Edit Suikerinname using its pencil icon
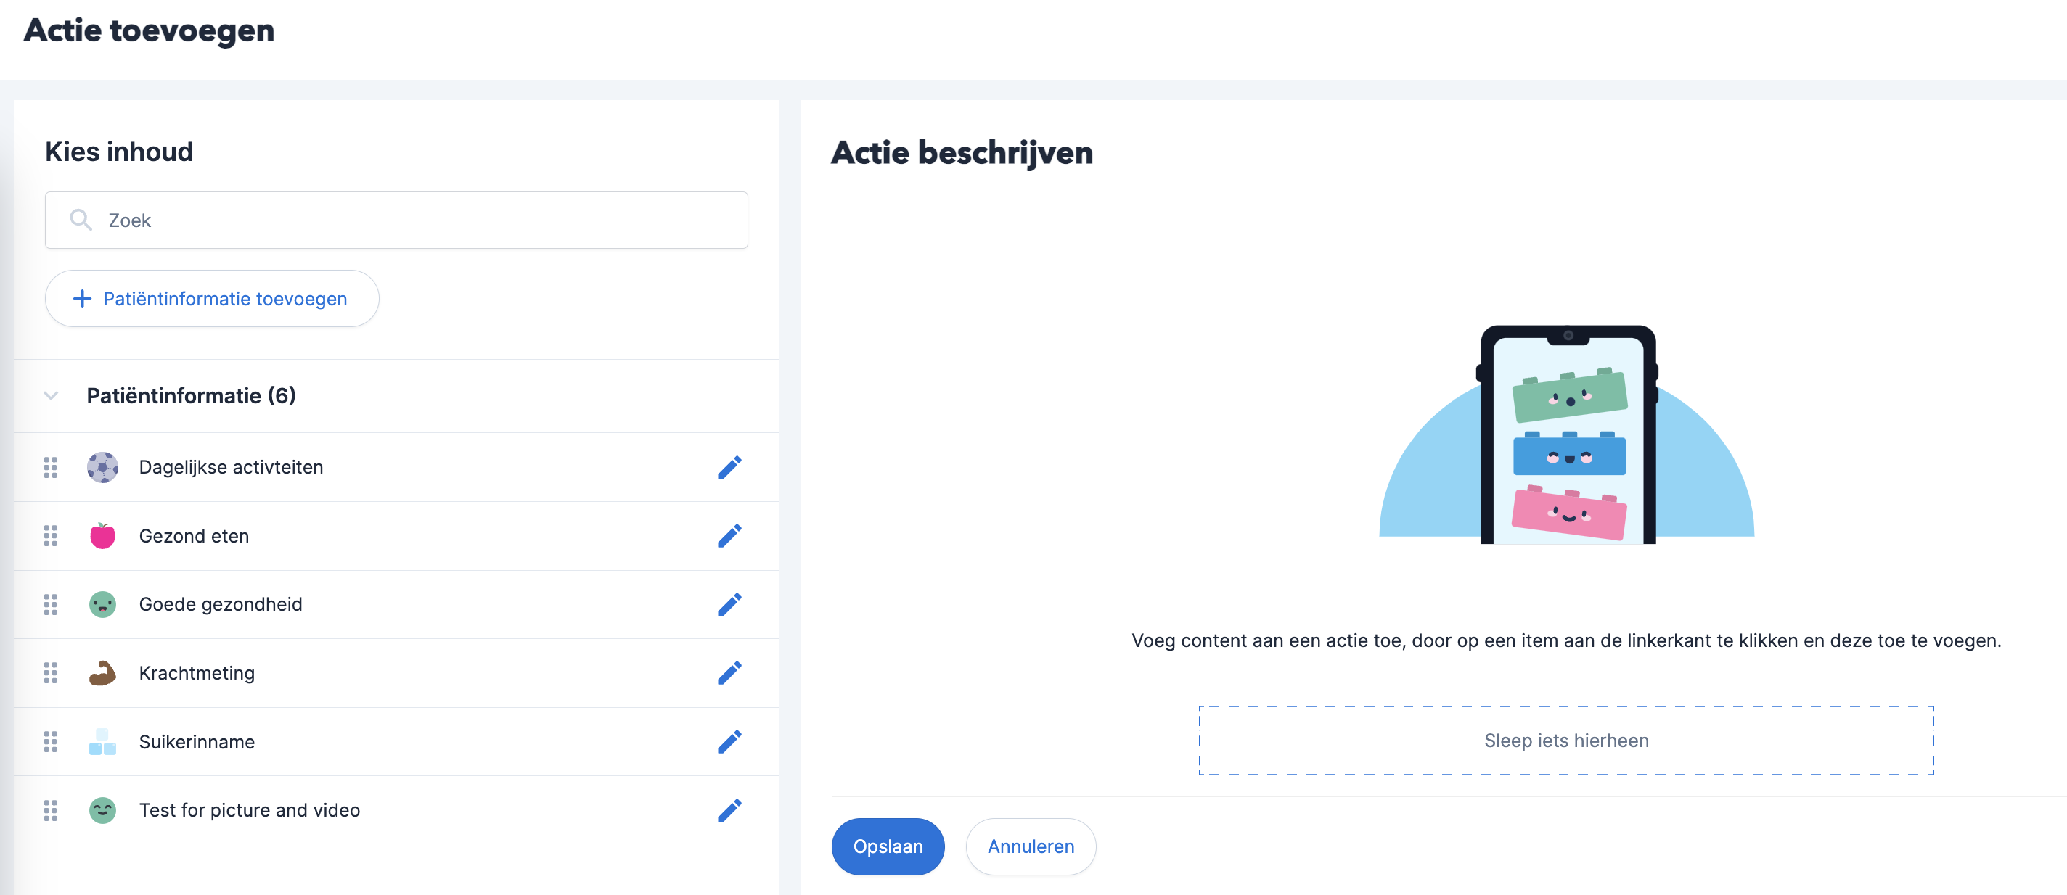Viewport: 2067px width, 895px height. (x=729, y=742)
